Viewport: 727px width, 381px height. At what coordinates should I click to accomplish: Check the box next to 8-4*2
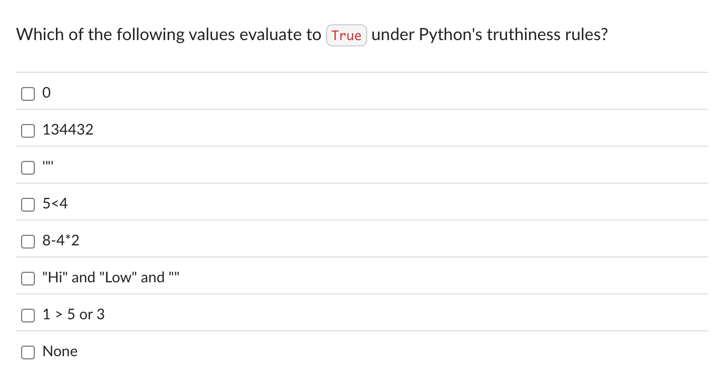click(x=27, y=241)
